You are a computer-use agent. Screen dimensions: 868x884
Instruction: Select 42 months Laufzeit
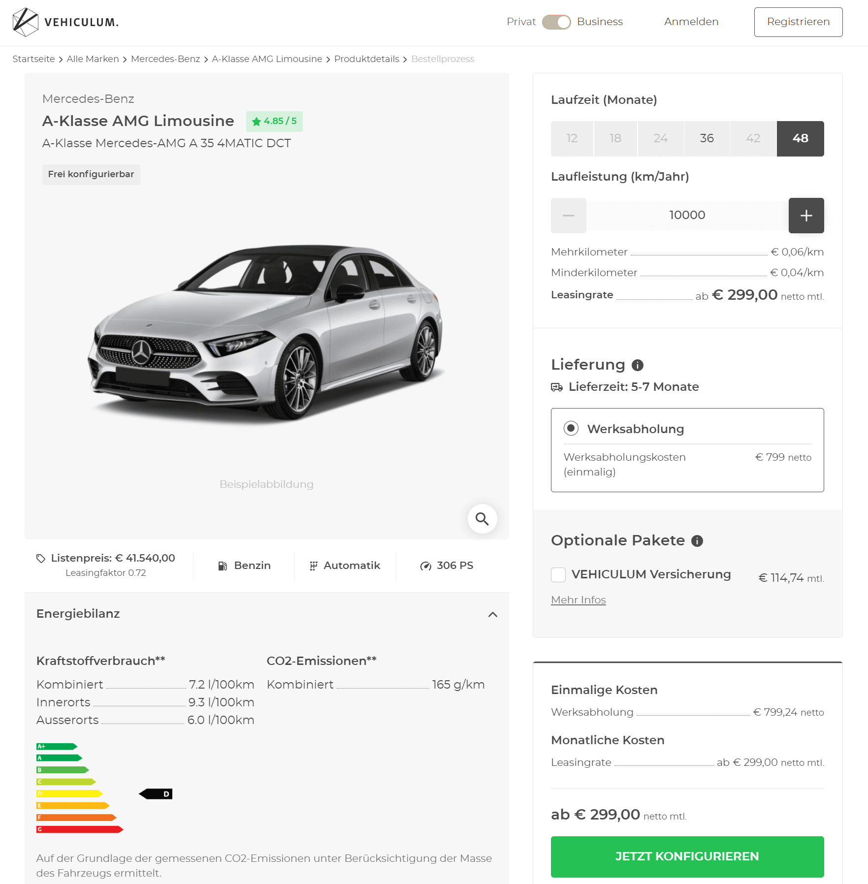coord(753,139)
